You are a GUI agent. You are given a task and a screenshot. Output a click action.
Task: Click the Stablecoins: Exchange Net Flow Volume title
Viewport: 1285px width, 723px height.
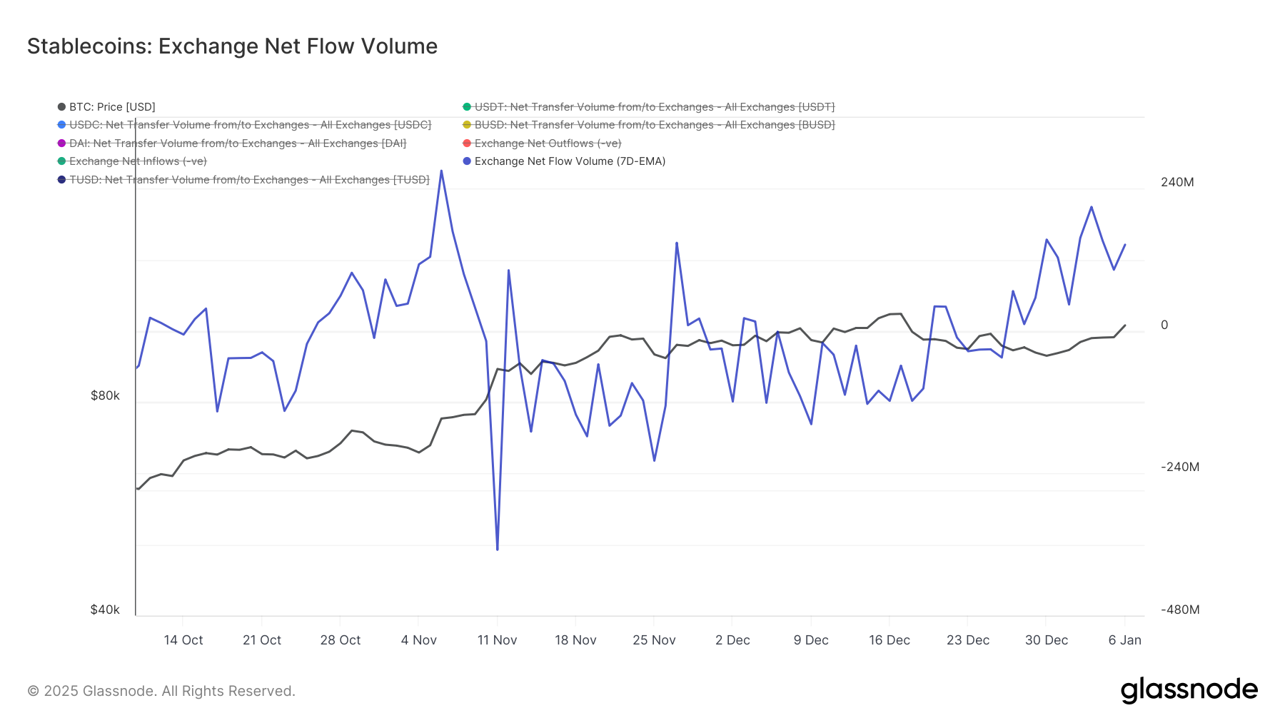coord(232,46)
